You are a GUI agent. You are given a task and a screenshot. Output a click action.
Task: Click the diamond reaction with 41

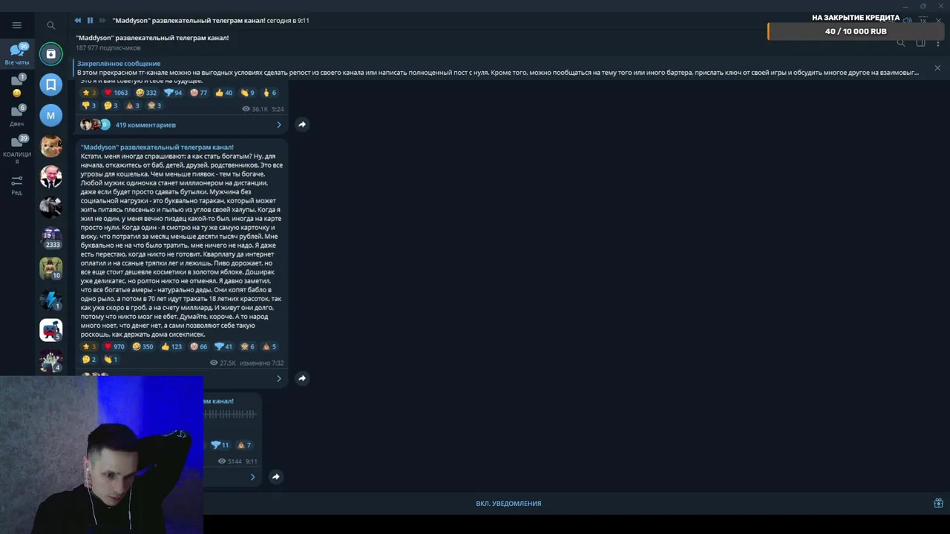pos(223,346)
